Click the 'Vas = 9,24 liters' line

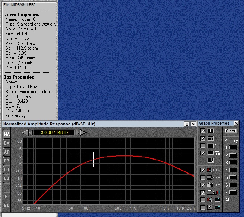[20, 43]
